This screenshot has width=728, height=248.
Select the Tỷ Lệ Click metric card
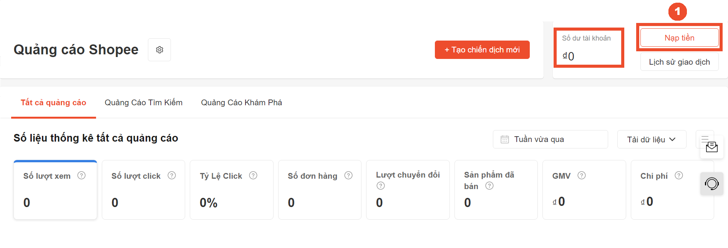tap(232, 190)
